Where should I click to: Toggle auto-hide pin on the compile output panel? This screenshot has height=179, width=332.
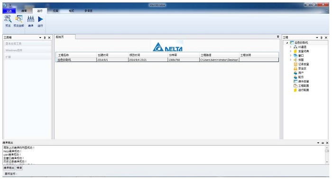point(323,143)
